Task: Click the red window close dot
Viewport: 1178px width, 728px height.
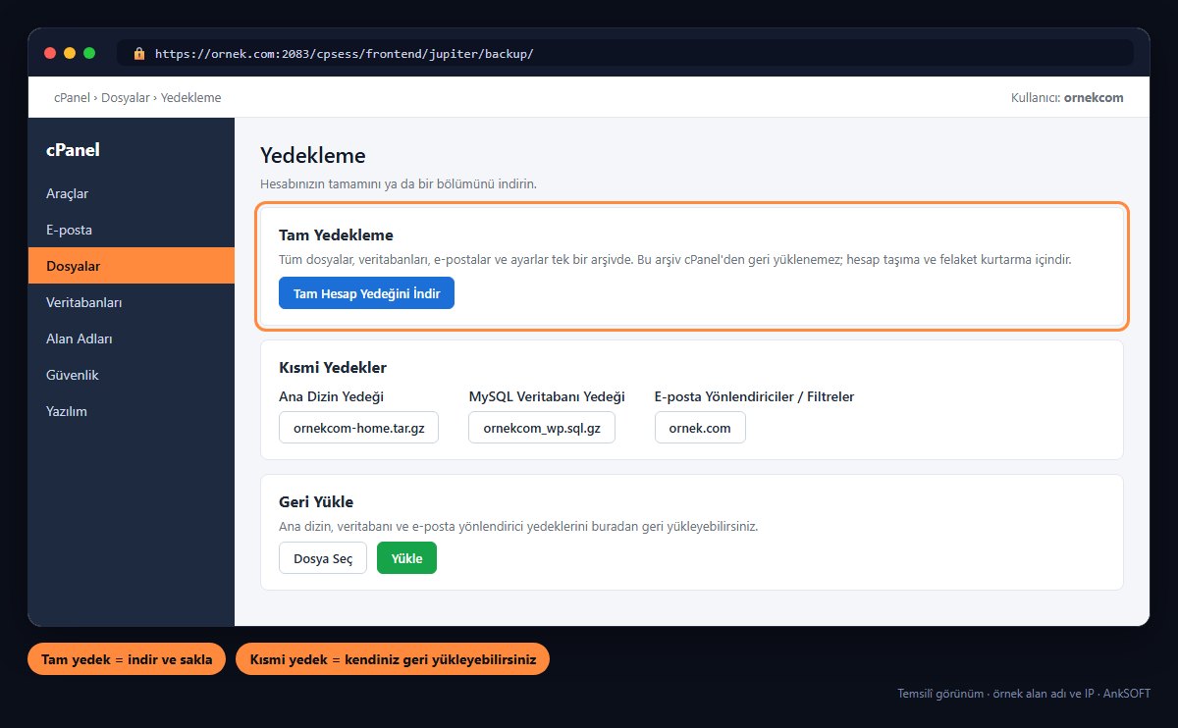Action: point(49,53)
